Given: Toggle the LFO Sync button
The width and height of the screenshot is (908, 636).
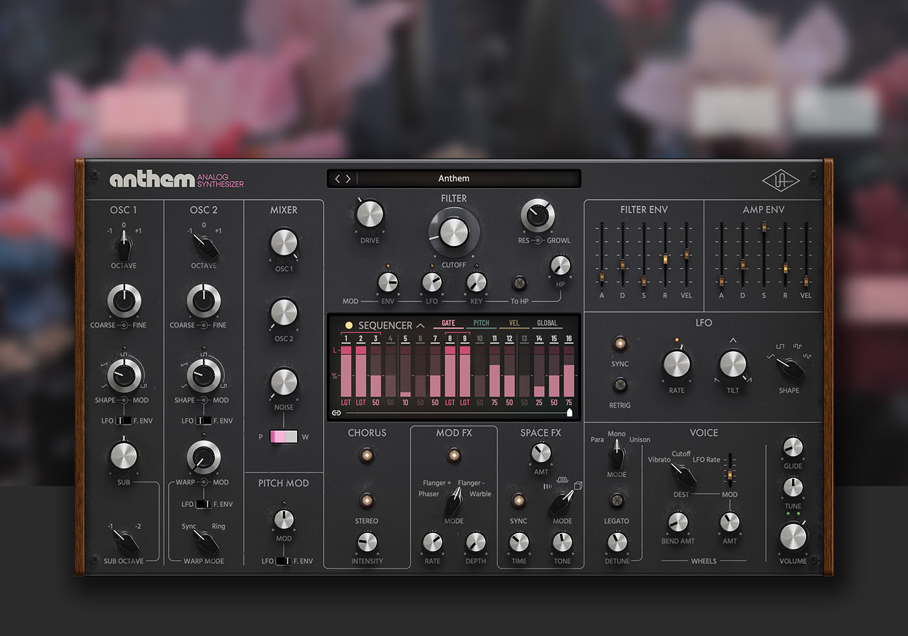Looking at the screenshot, I should 620,343.
